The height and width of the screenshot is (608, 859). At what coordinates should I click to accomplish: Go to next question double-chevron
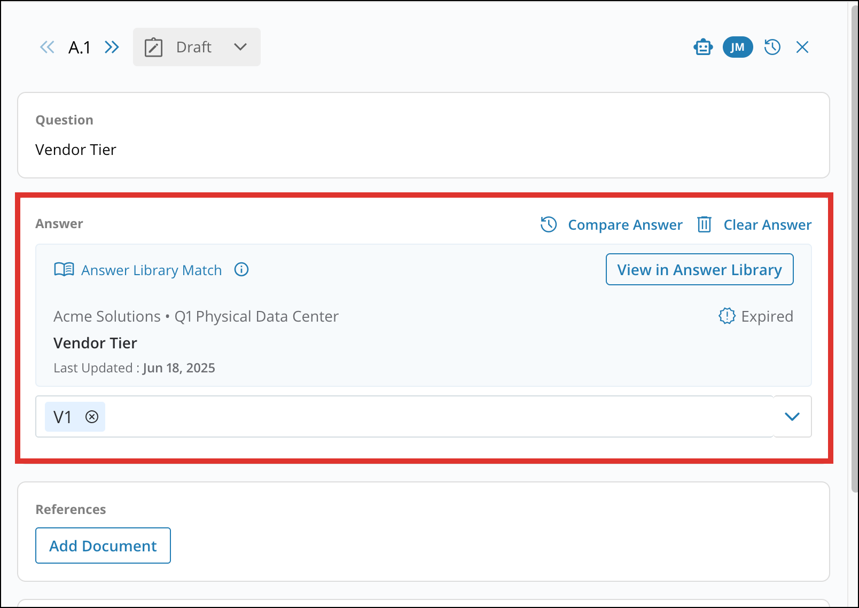tap(112, 47)
